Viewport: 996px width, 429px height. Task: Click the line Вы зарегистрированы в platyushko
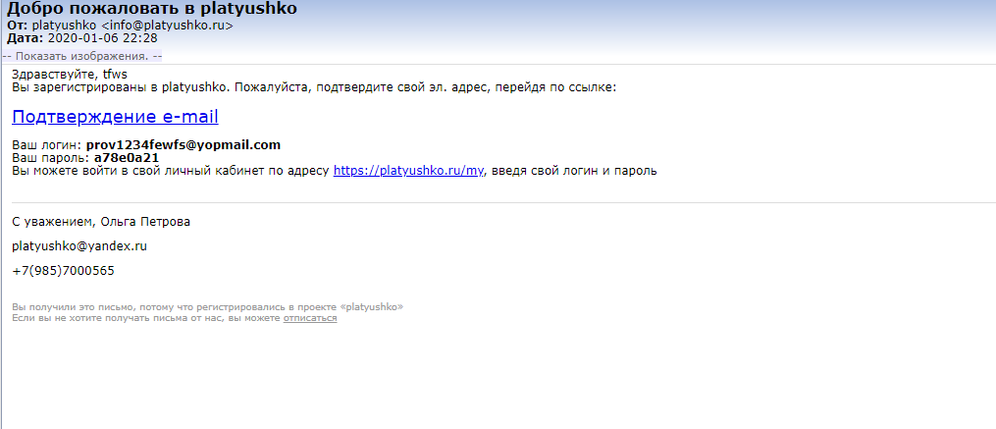[x=314, y=86]
